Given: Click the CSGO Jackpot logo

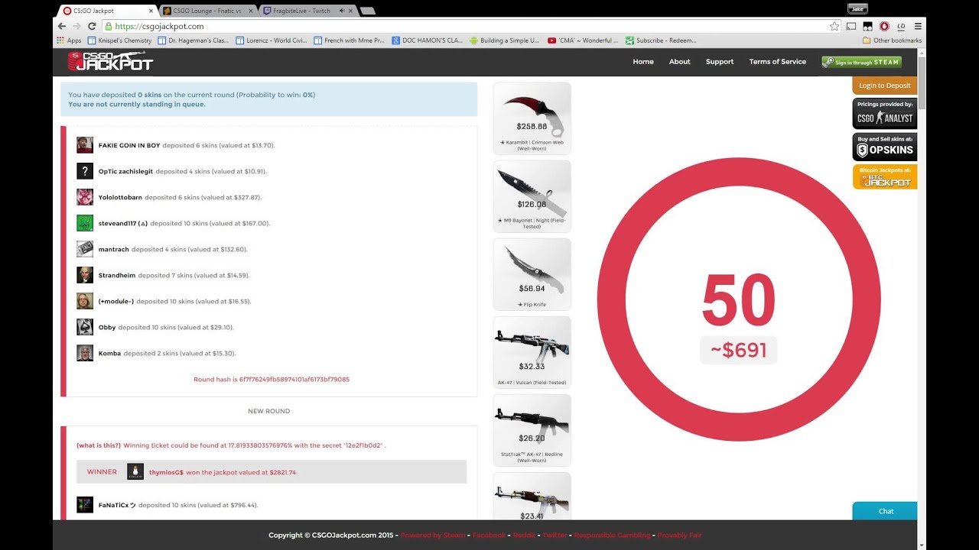Looking at the screenshot, I should click(110, 62).
